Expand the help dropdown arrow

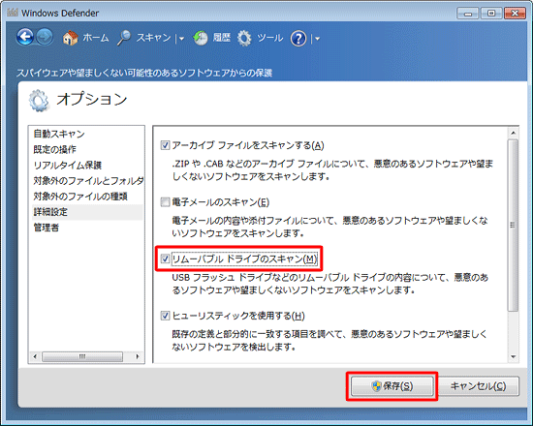coord(317,39)
